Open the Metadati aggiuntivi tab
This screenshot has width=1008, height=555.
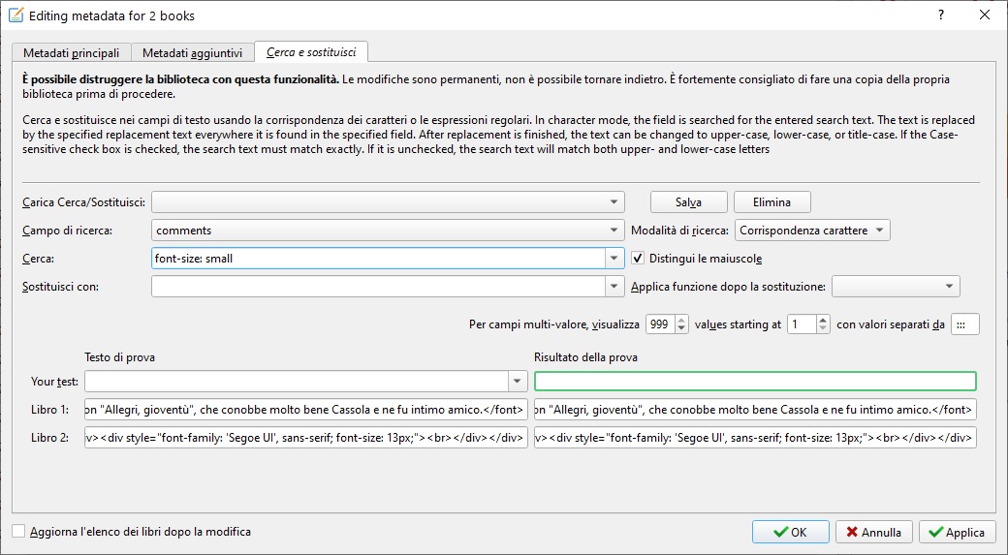tap(193, 52)
